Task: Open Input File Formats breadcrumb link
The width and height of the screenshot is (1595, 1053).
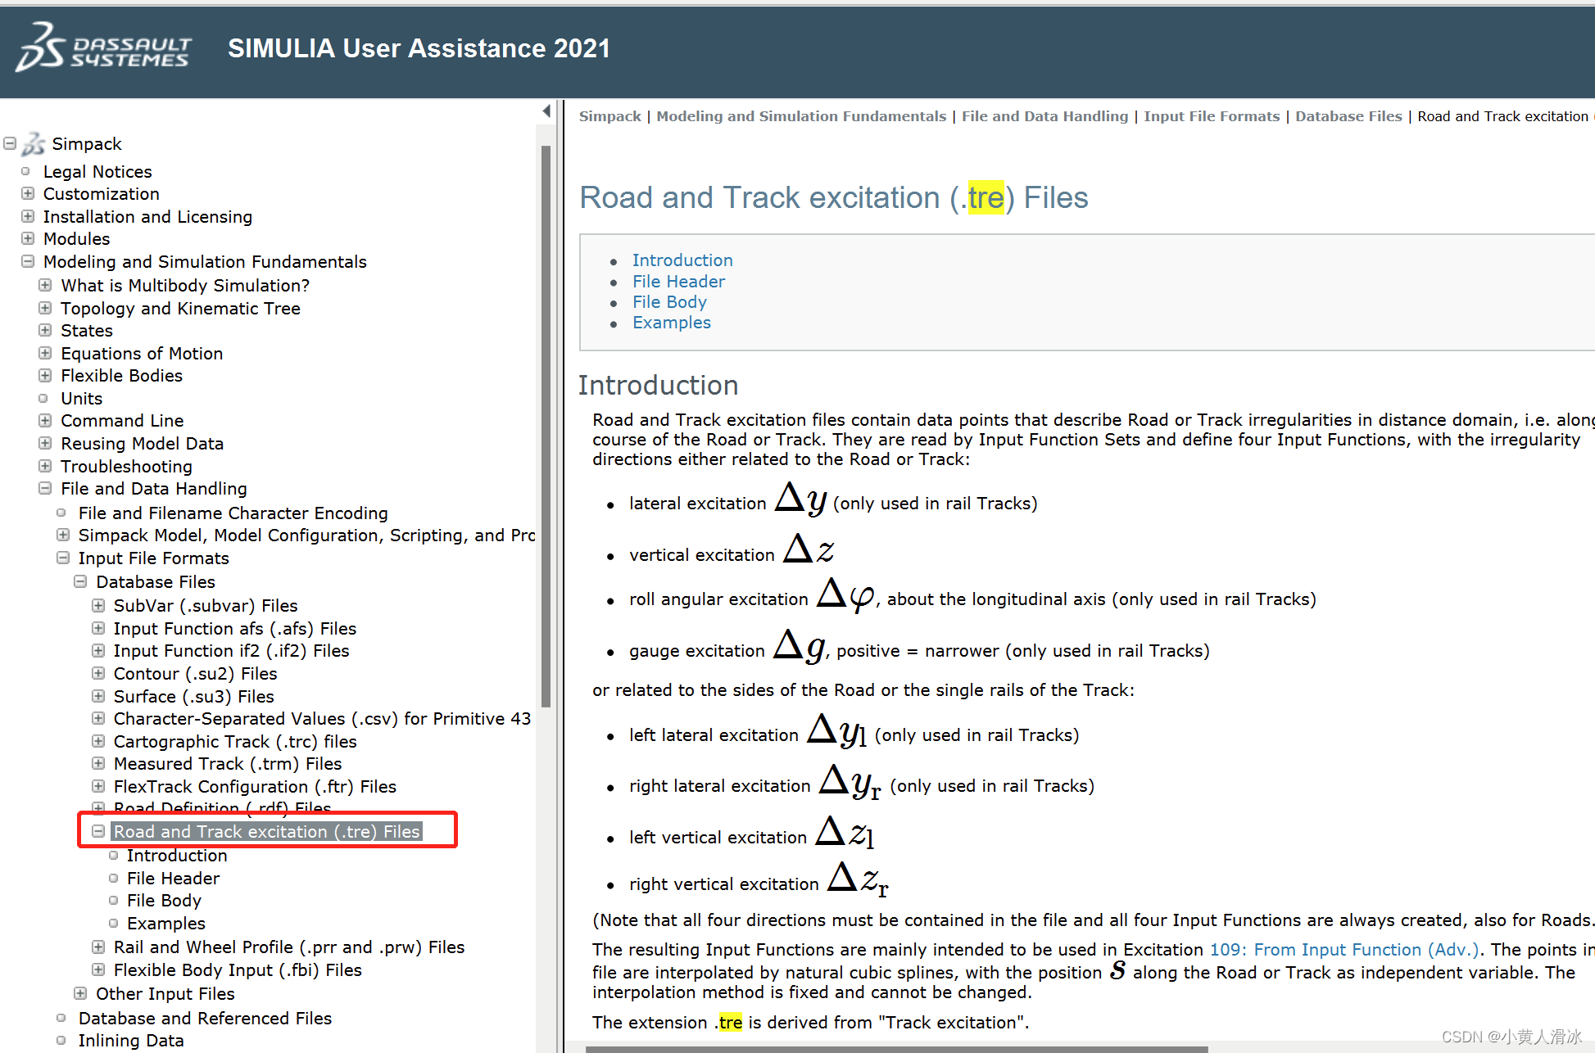Action: tap(1211, 116)
